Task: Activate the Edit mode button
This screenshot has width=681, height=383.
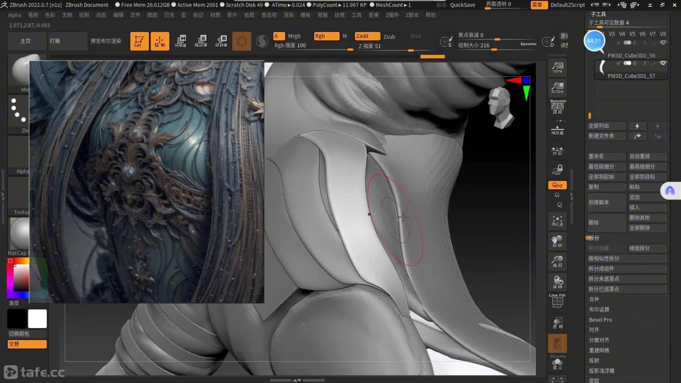Action: coord(139,41)
